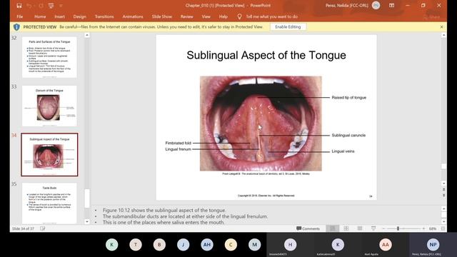Click the Tell me lightbulb icon
457x257 pixels.
239,16
